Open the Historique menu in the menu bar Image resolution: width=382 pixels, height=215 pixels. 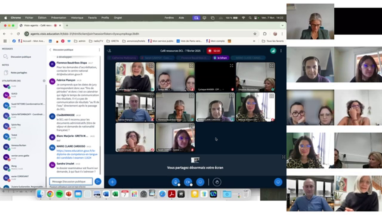(x=77, y=18)
